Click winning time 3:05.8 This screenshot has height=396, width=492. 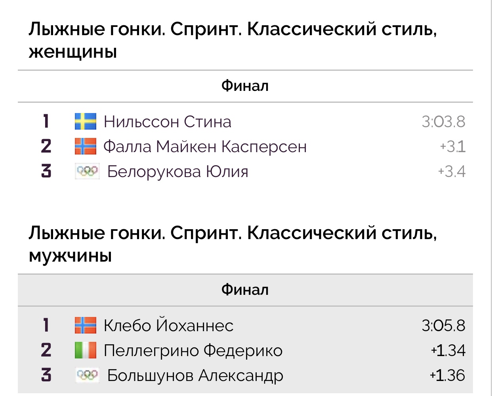(x=444, y=326)
